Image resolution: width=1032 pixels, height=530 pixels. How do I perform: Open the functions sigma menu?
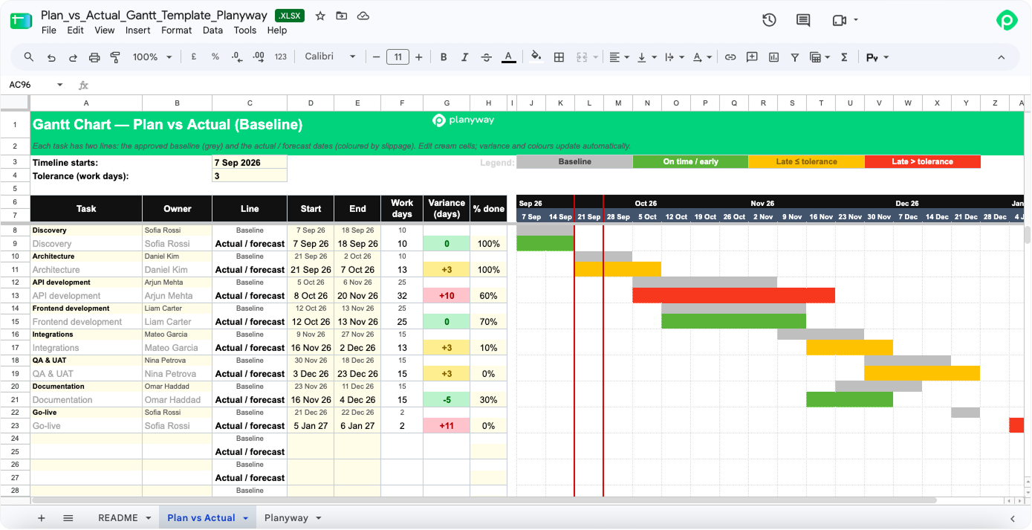pyautogui.click(x=844, y=57)
